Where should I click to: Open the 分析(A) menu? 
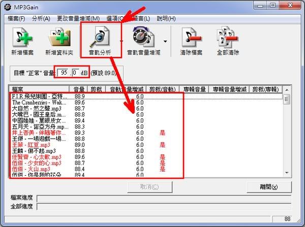tap(41, 19)
